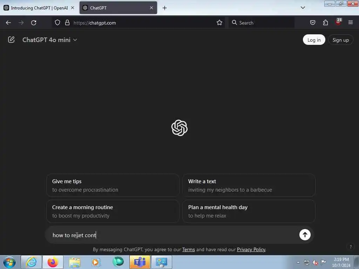Launch Internet Explorer from the taskbar
The width and height of the screenshot is (359, 269).
click(x=31, y=262)
